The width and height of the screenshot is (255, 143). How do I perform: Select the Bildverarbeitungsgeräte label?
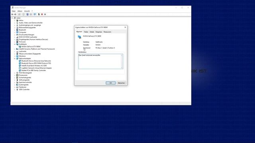[x=27, y=27]
